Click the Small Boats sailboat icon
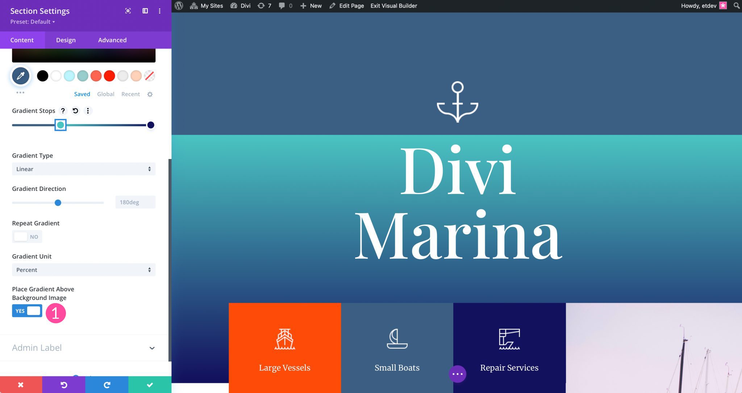Screen dimensions: 742x393 coord(397,339)
